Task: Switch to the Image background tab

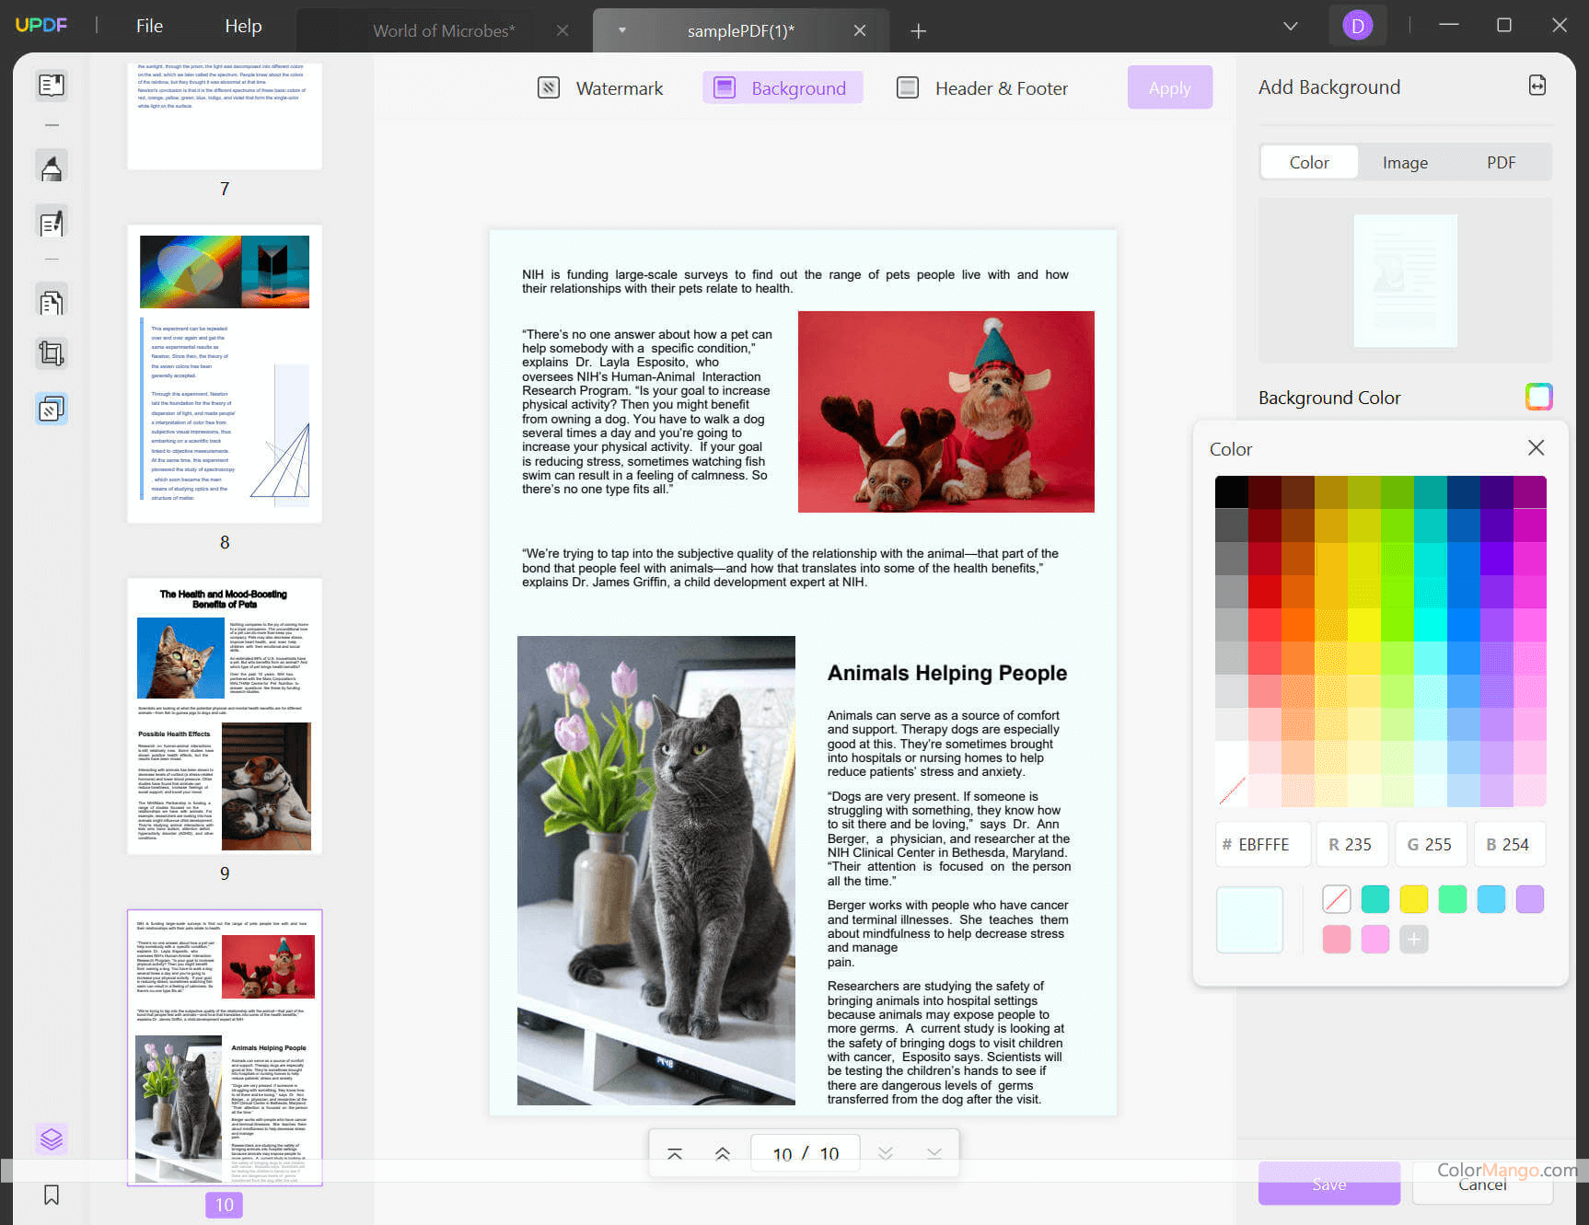Action: tap(1405, 163)
